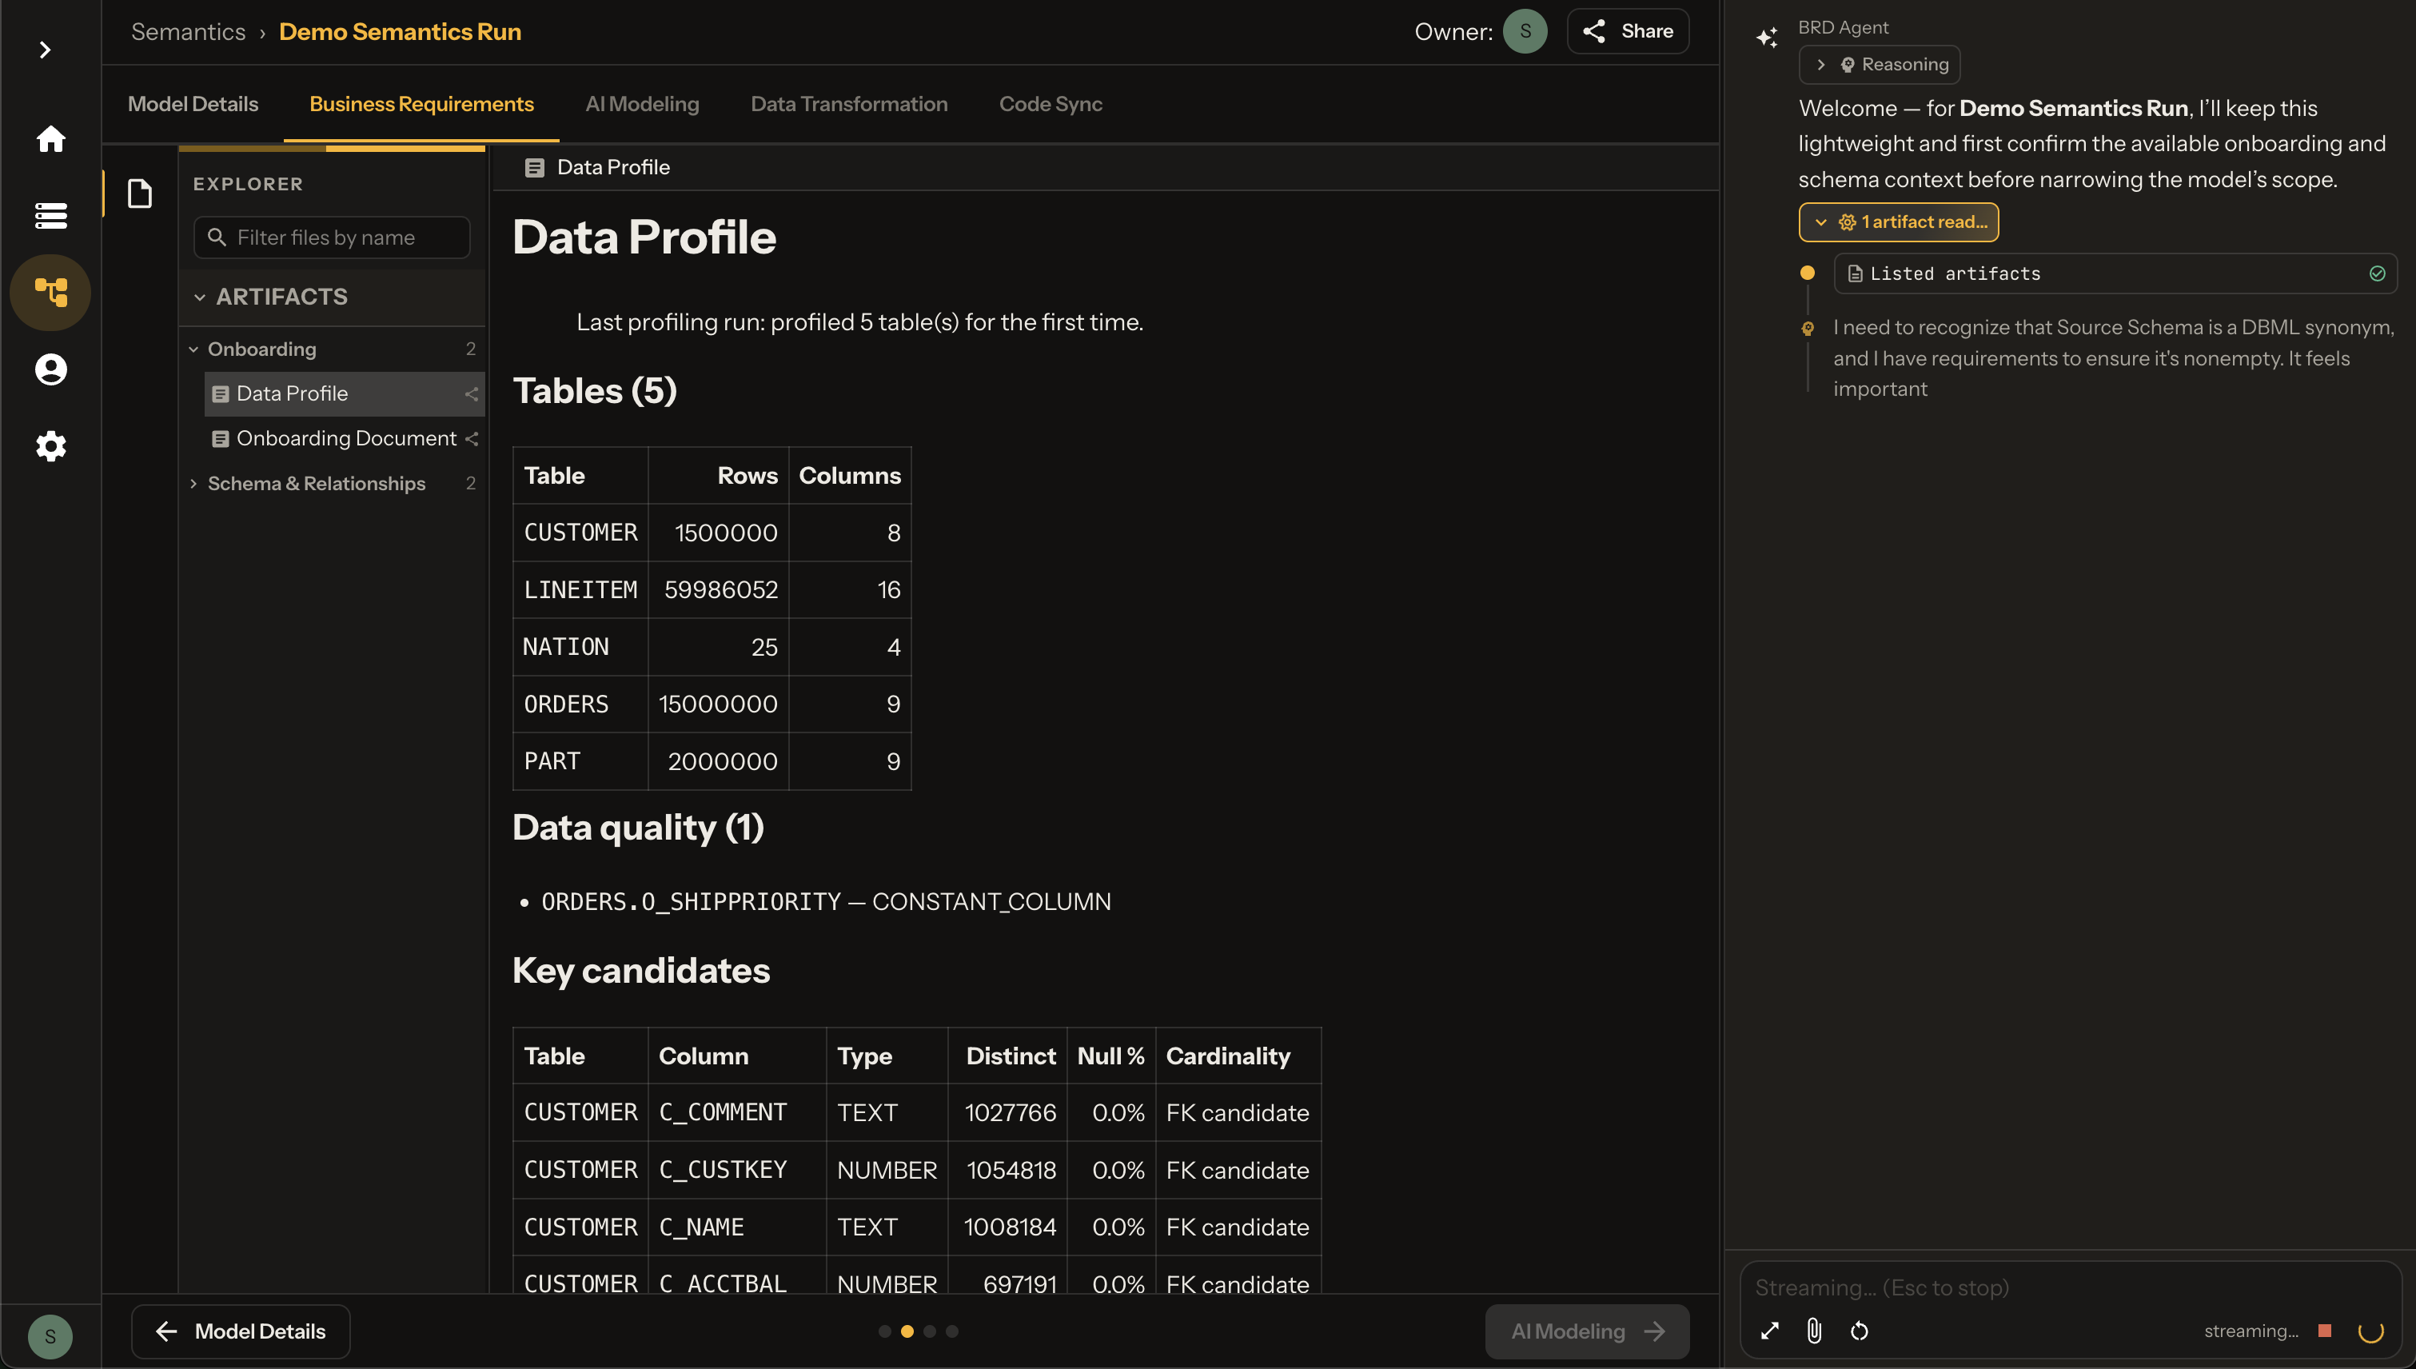Screen dimensions: 2416x1369
Task: Proceed with the AI Modeling next button
Action: [1587, 1331]
